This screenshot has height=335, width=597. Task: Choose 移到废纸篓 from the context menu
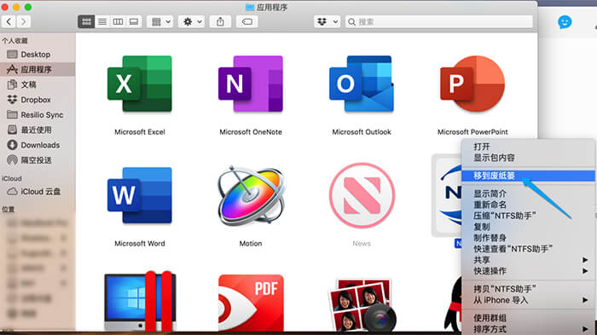pos(528,176)
